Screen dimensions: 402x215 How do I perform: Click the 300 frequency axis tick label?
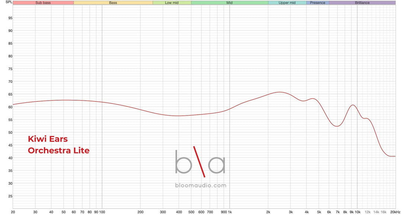(x=163, y=212)
